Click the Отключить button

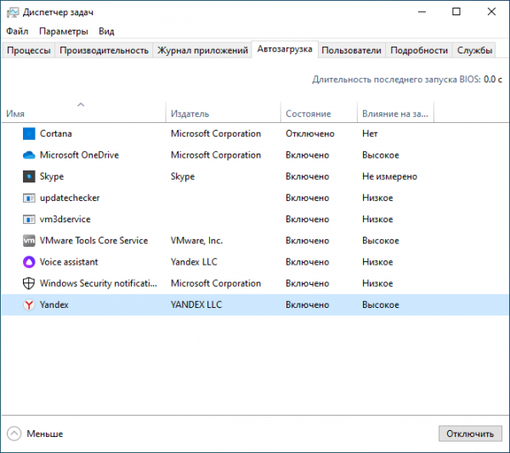coord(470,433)
